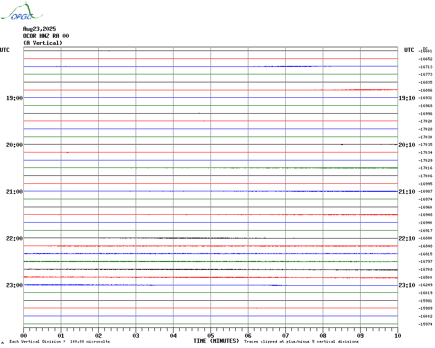Select minute label 10 on the time axis
435x348 pixels.
click(x=398, y=335)
